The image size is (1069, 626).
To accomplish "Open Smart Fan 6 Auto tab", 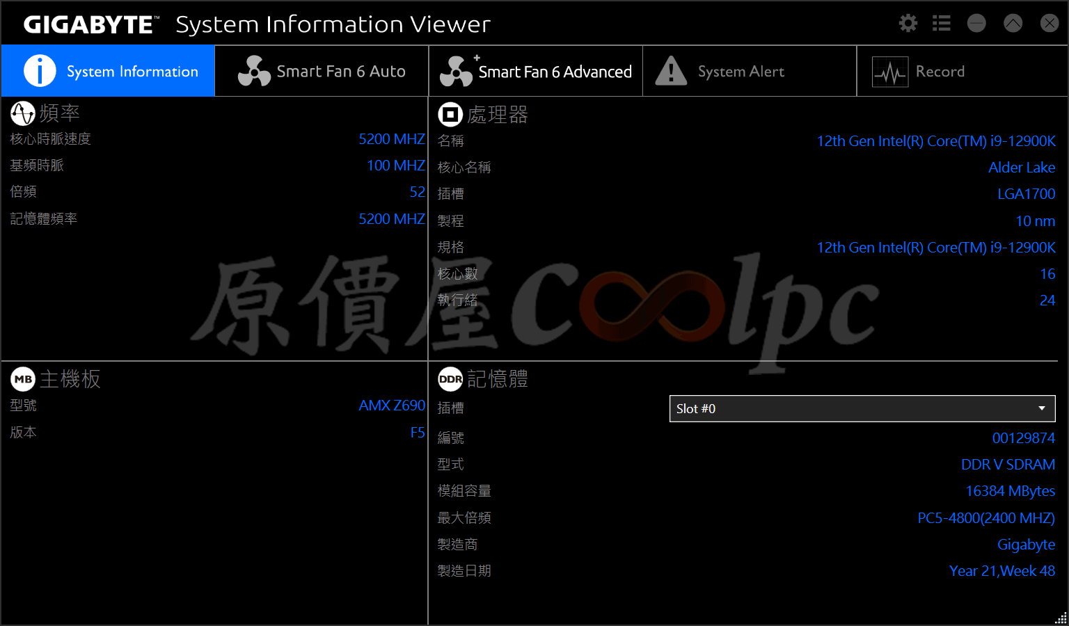I will [x=322, y=71].
